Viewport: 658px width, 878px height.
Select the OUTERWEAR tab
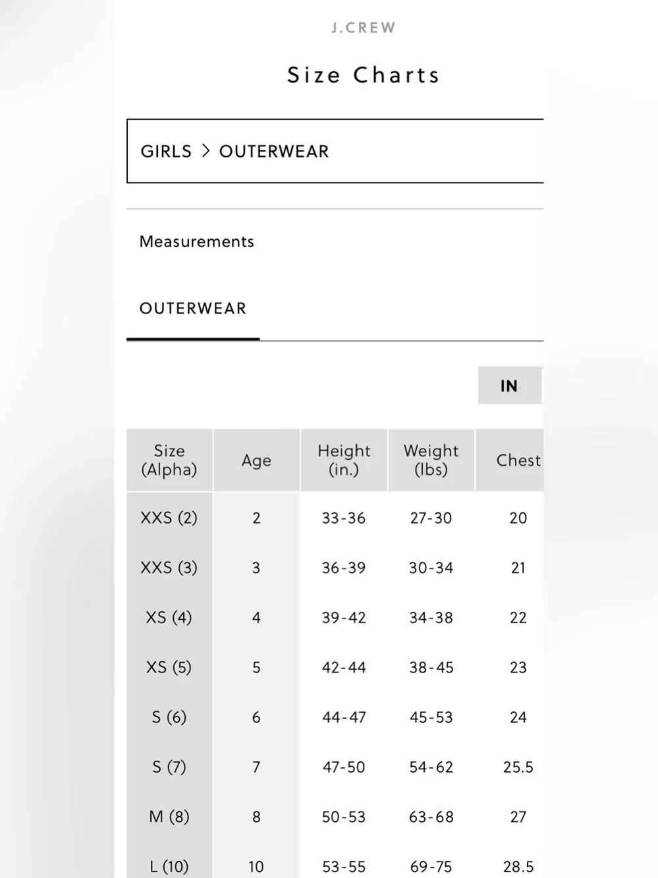tap(193, 308)
